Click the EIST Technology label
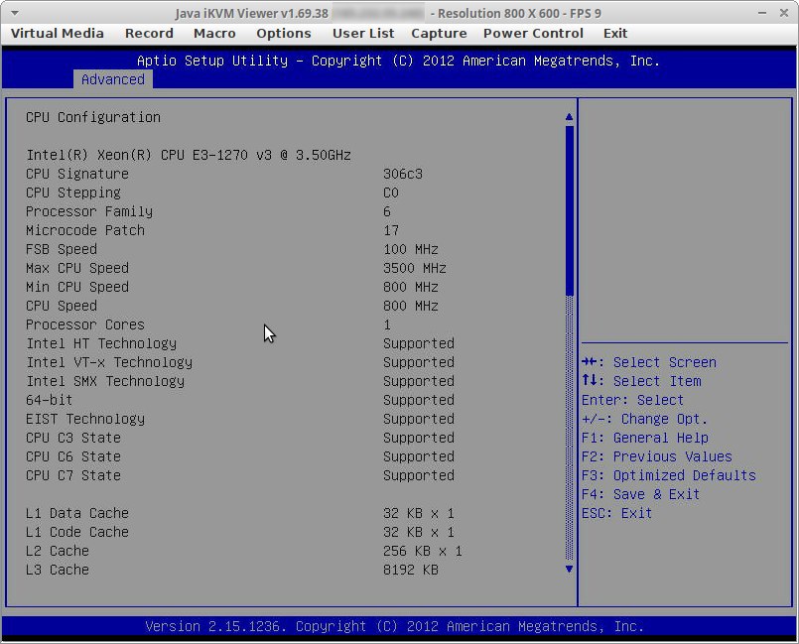 coord(85,419)
